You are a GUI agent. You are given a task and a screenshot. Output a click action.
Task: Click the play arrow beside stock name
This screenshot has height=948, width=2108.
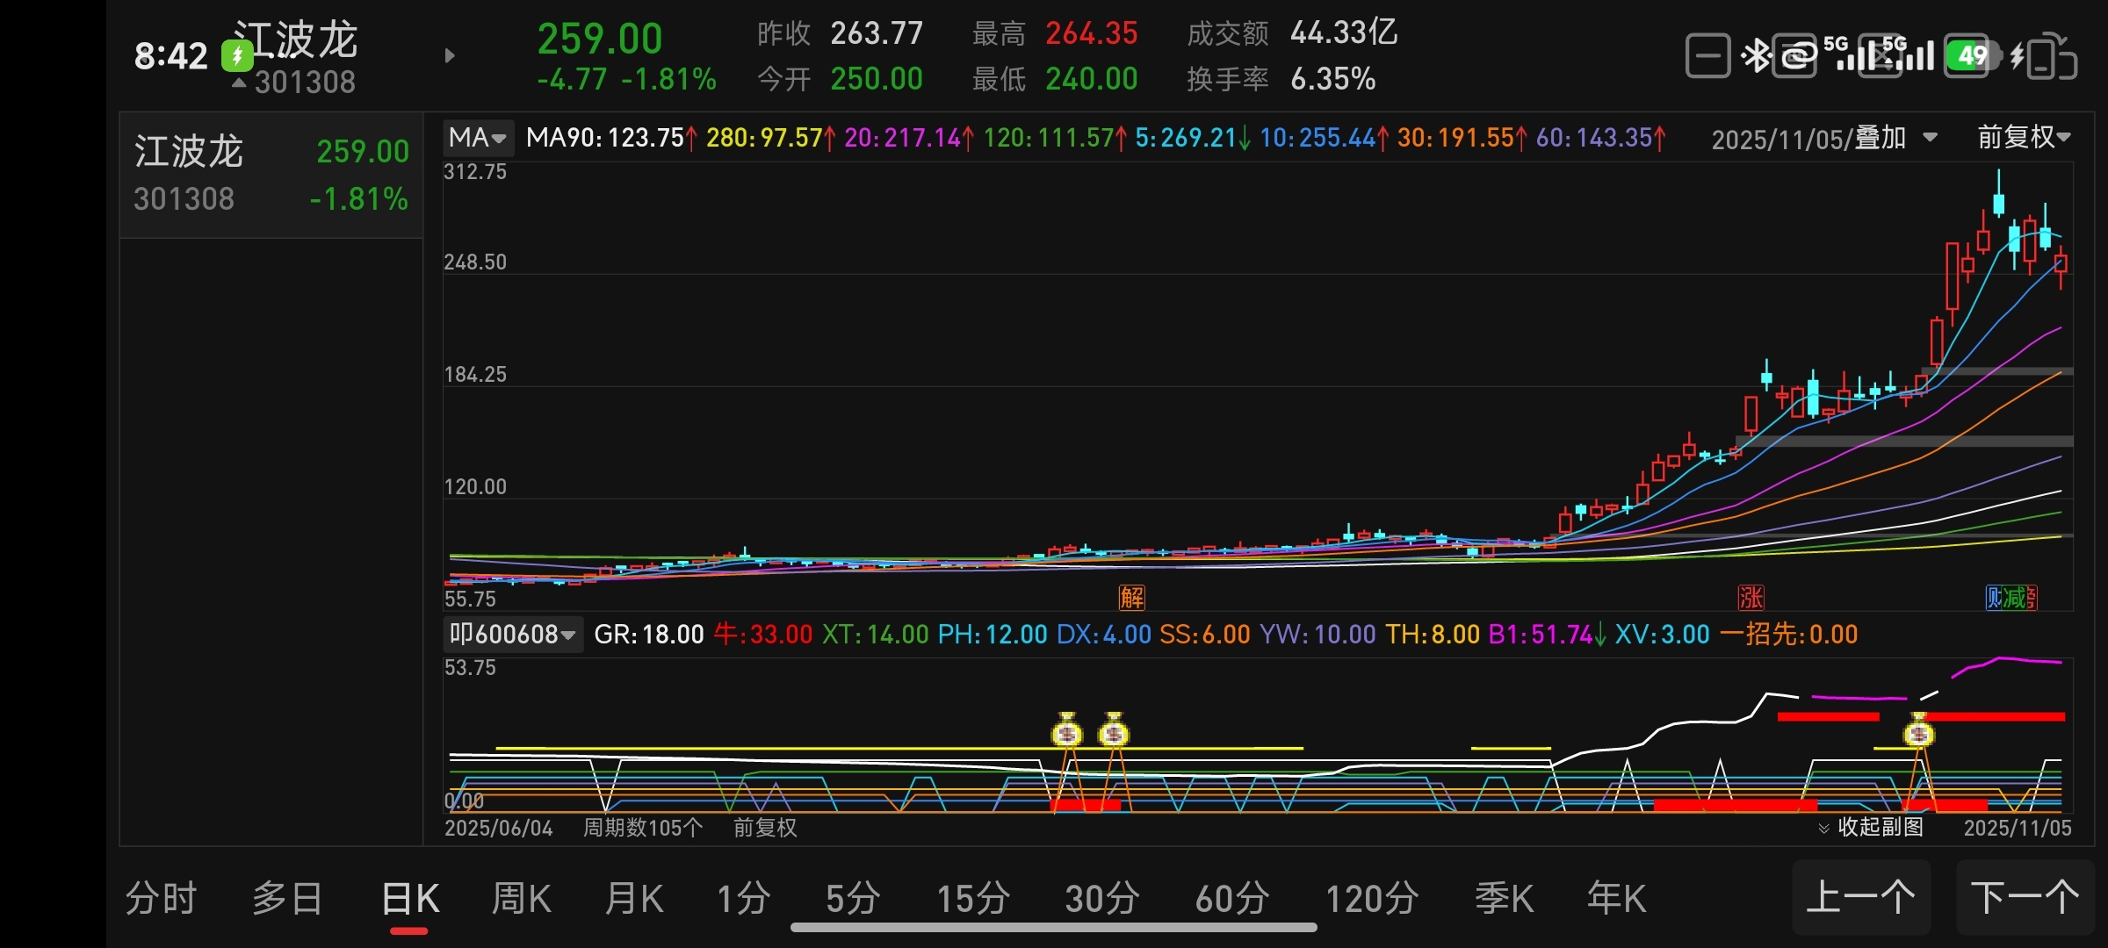[450, 56]
